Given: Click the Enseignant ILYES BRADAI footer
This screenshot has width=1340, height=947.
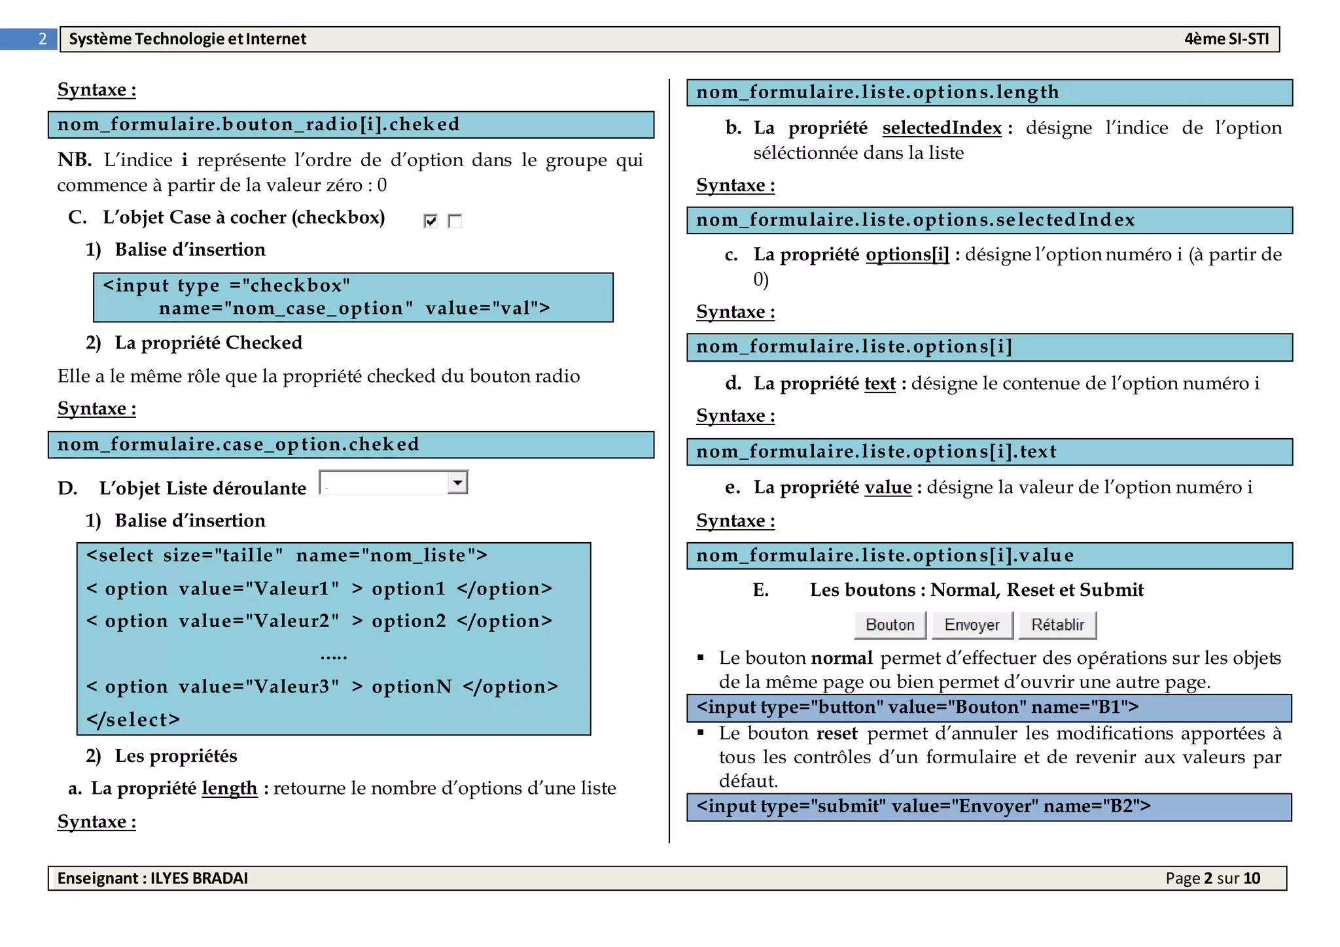Looking at the screenshot, I should click(152, 878).
